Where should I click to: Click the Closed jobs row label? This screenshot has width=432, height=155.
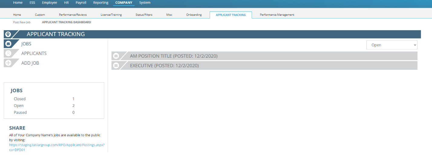[x=20, y=99]
